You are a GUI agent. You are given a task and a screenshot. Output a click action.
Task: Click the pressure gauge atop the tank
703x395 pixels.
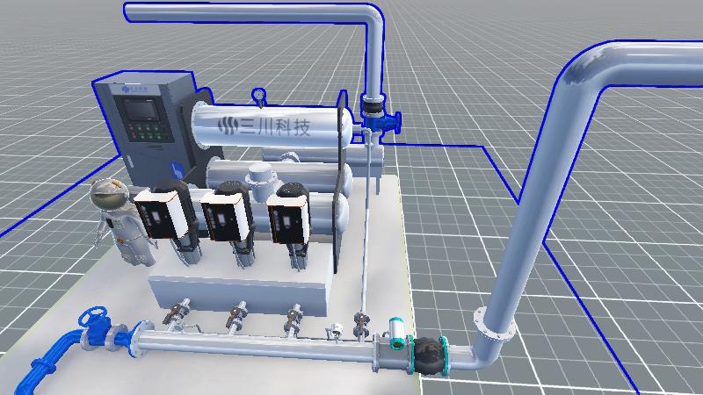(x=258, y=94)
